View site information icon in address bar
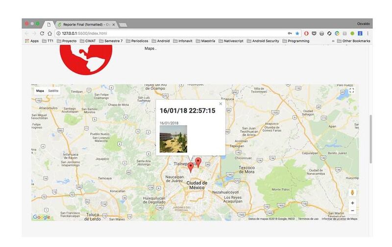Image resolution: width=392 pixels, height=247 pixels. (58, 33)
